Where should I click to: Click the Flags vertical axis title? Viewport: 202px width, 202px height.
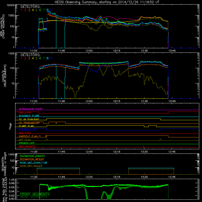pyautogui.click(x=10, y=126)
